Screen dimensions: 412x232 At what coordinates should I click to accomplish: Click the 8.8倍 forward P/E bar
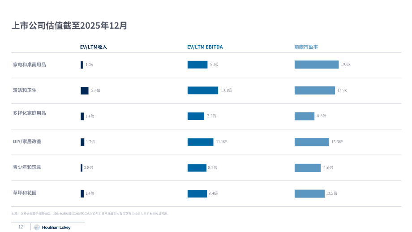(x=305, y=116)
